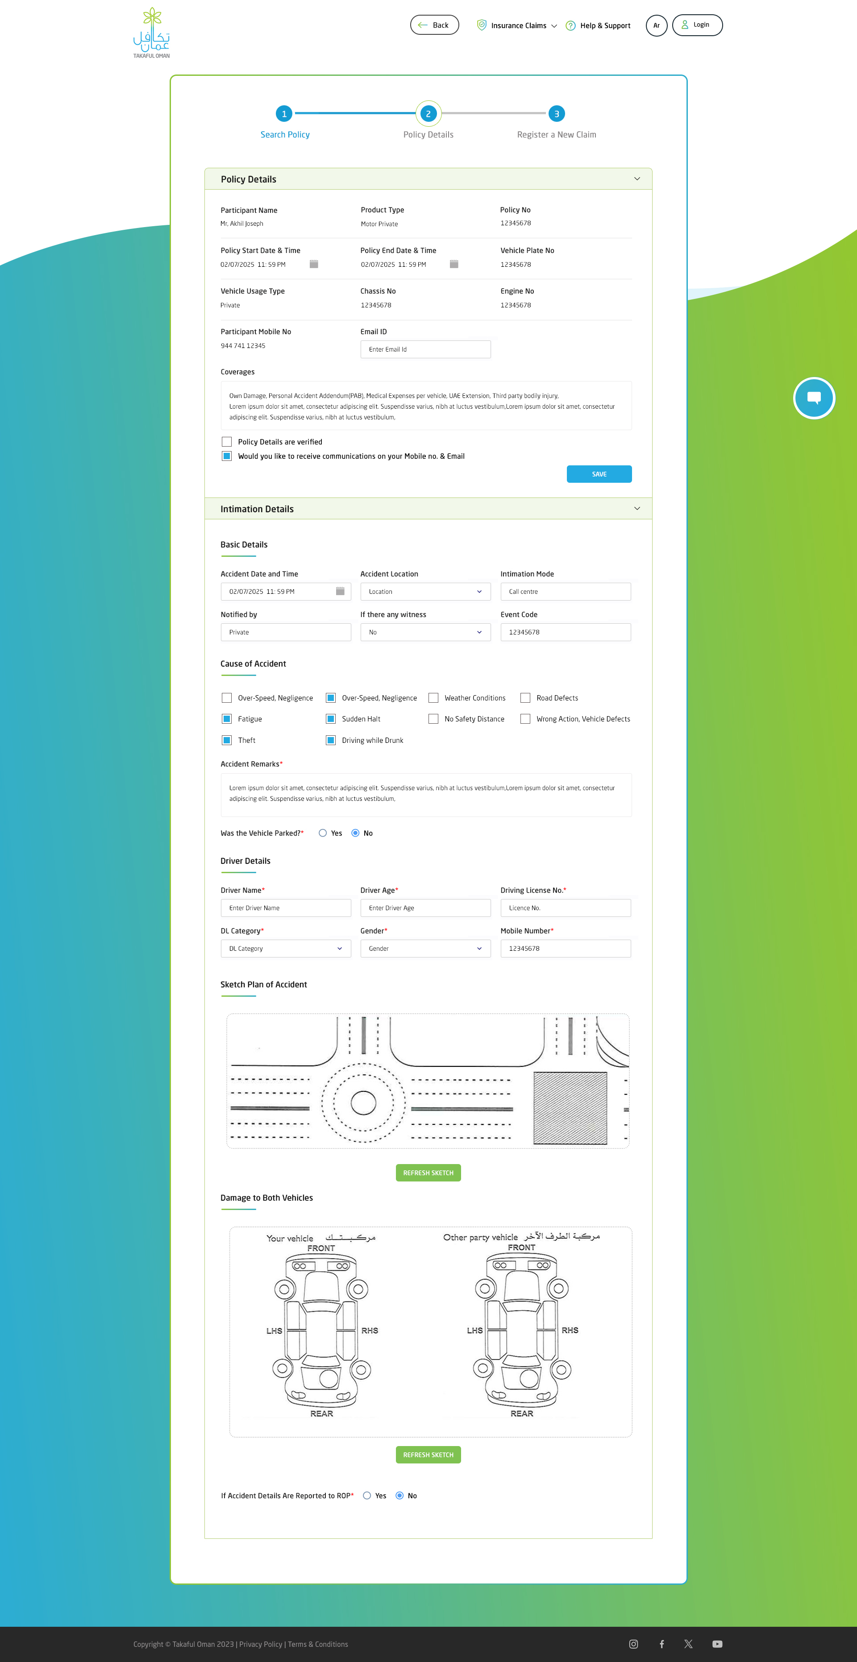This screenshot has width=857, height=1662.
Task: Uncheck receive communications on Mobile & Email
Action: [x=226, y=456]
